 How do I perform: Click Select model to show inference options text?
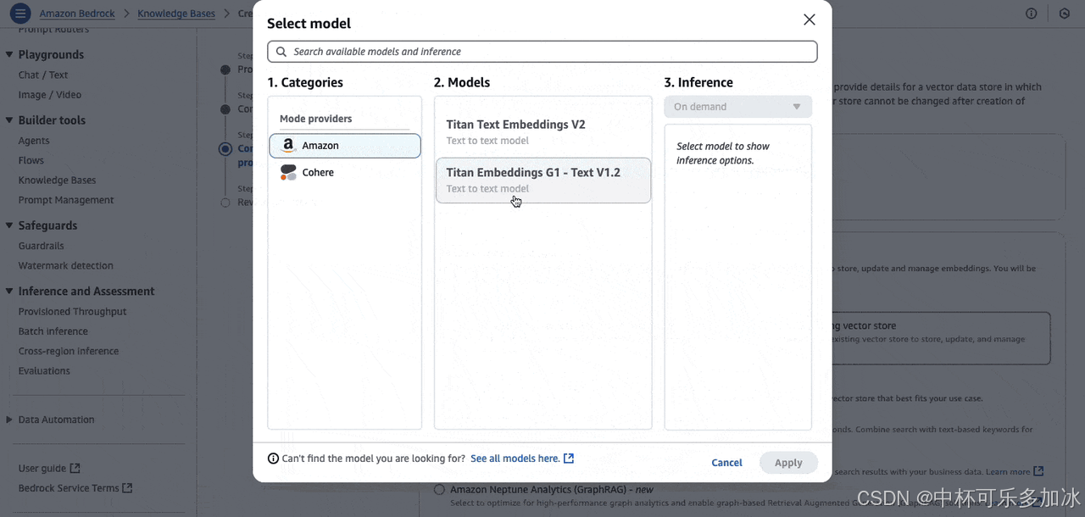pos(723,153)
